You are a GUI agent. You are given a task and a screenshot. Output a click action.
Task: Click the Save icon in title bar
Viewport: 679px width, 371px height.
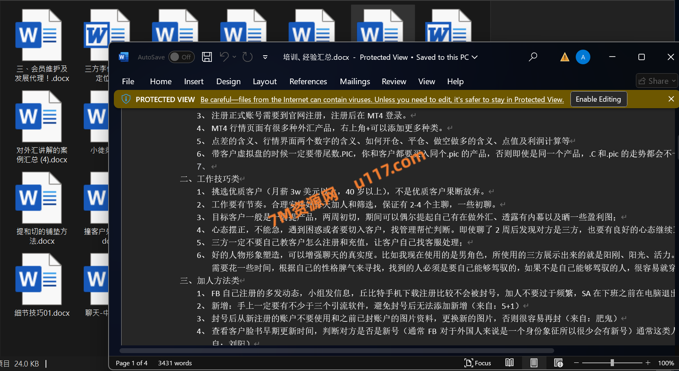(x=207, y=57)
